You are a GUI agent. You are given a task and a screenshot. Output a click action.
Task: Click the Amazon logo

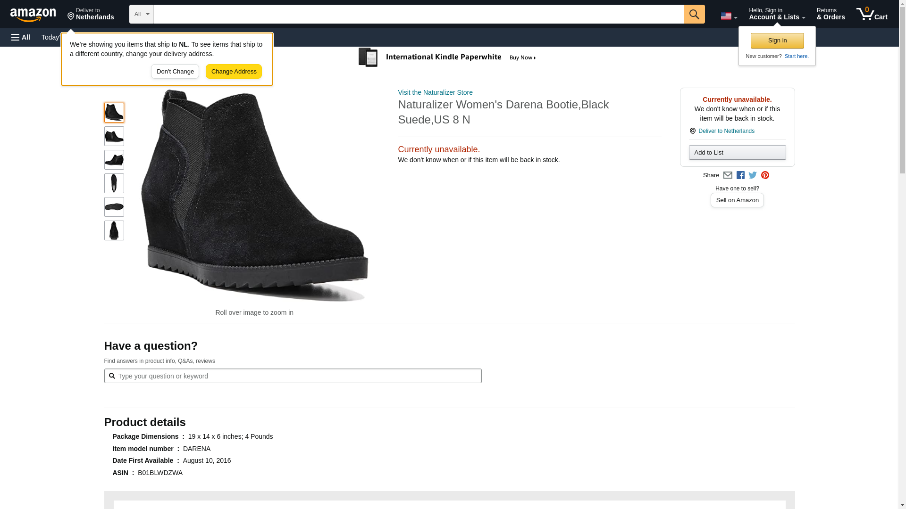pyautogui.click(x=33, y=15)
